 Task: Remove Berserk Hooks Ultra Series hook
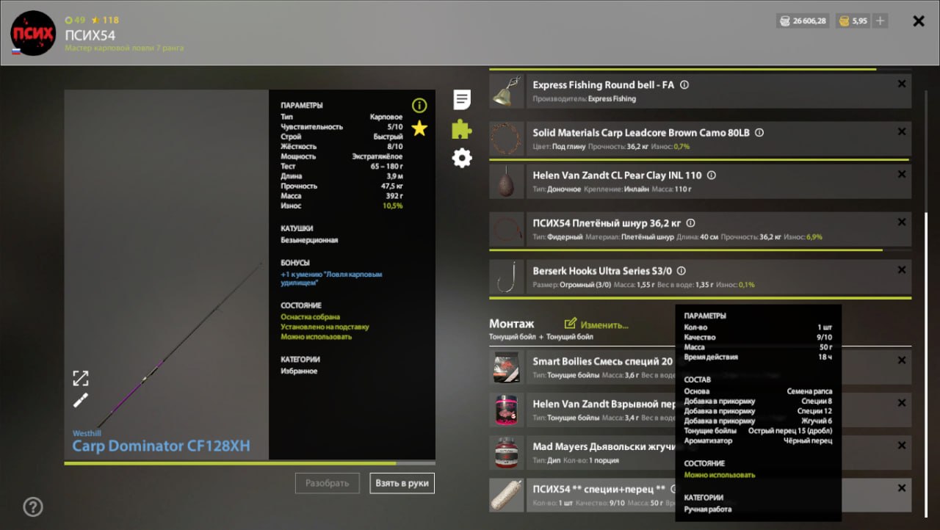pos(902,270)
